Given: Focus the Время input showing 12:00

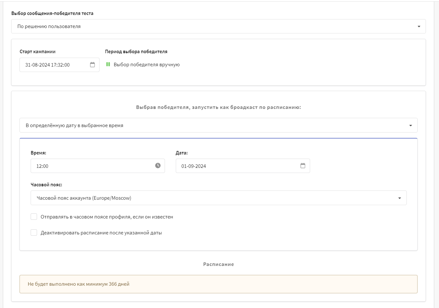Looking at the screenshot, I should 98,166.
